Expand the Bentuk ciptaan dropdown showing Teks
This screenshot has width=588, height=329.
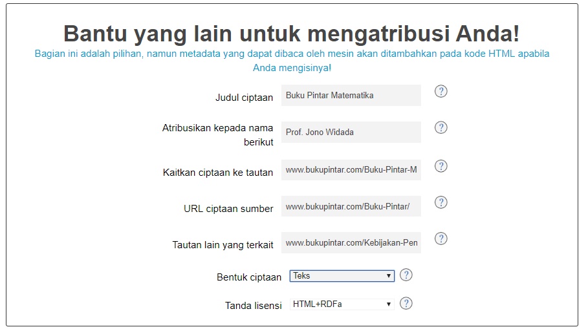pyautogui.click(x=342, y=276)
